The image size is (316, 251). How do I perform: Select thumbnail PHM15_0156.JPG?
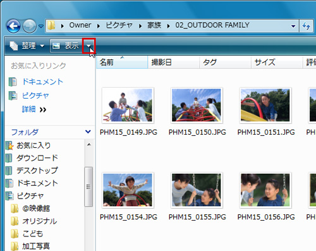tap(265, 190)
